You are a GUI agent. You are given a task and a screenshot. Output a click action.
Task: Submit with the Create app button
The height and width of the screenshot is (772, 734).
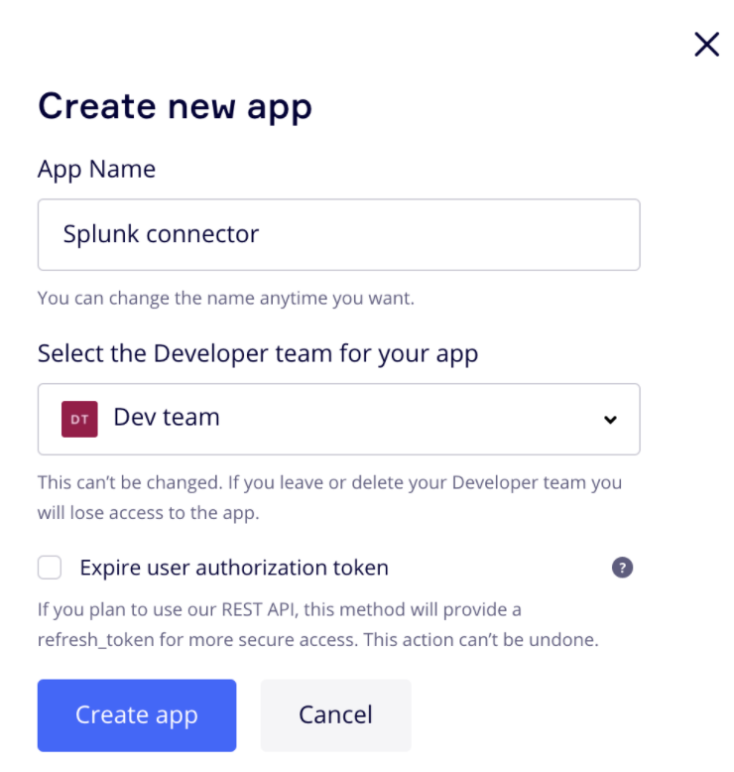(137, 714)
